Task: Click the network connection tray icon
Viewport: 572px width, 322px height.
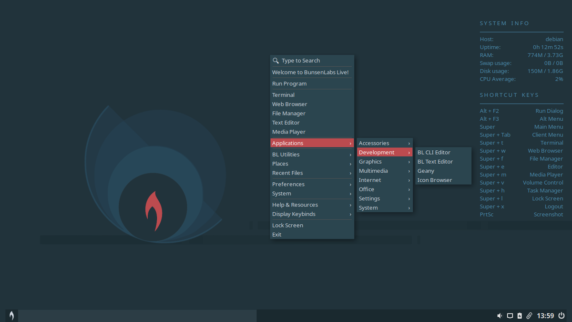Action: pos(510,316)
